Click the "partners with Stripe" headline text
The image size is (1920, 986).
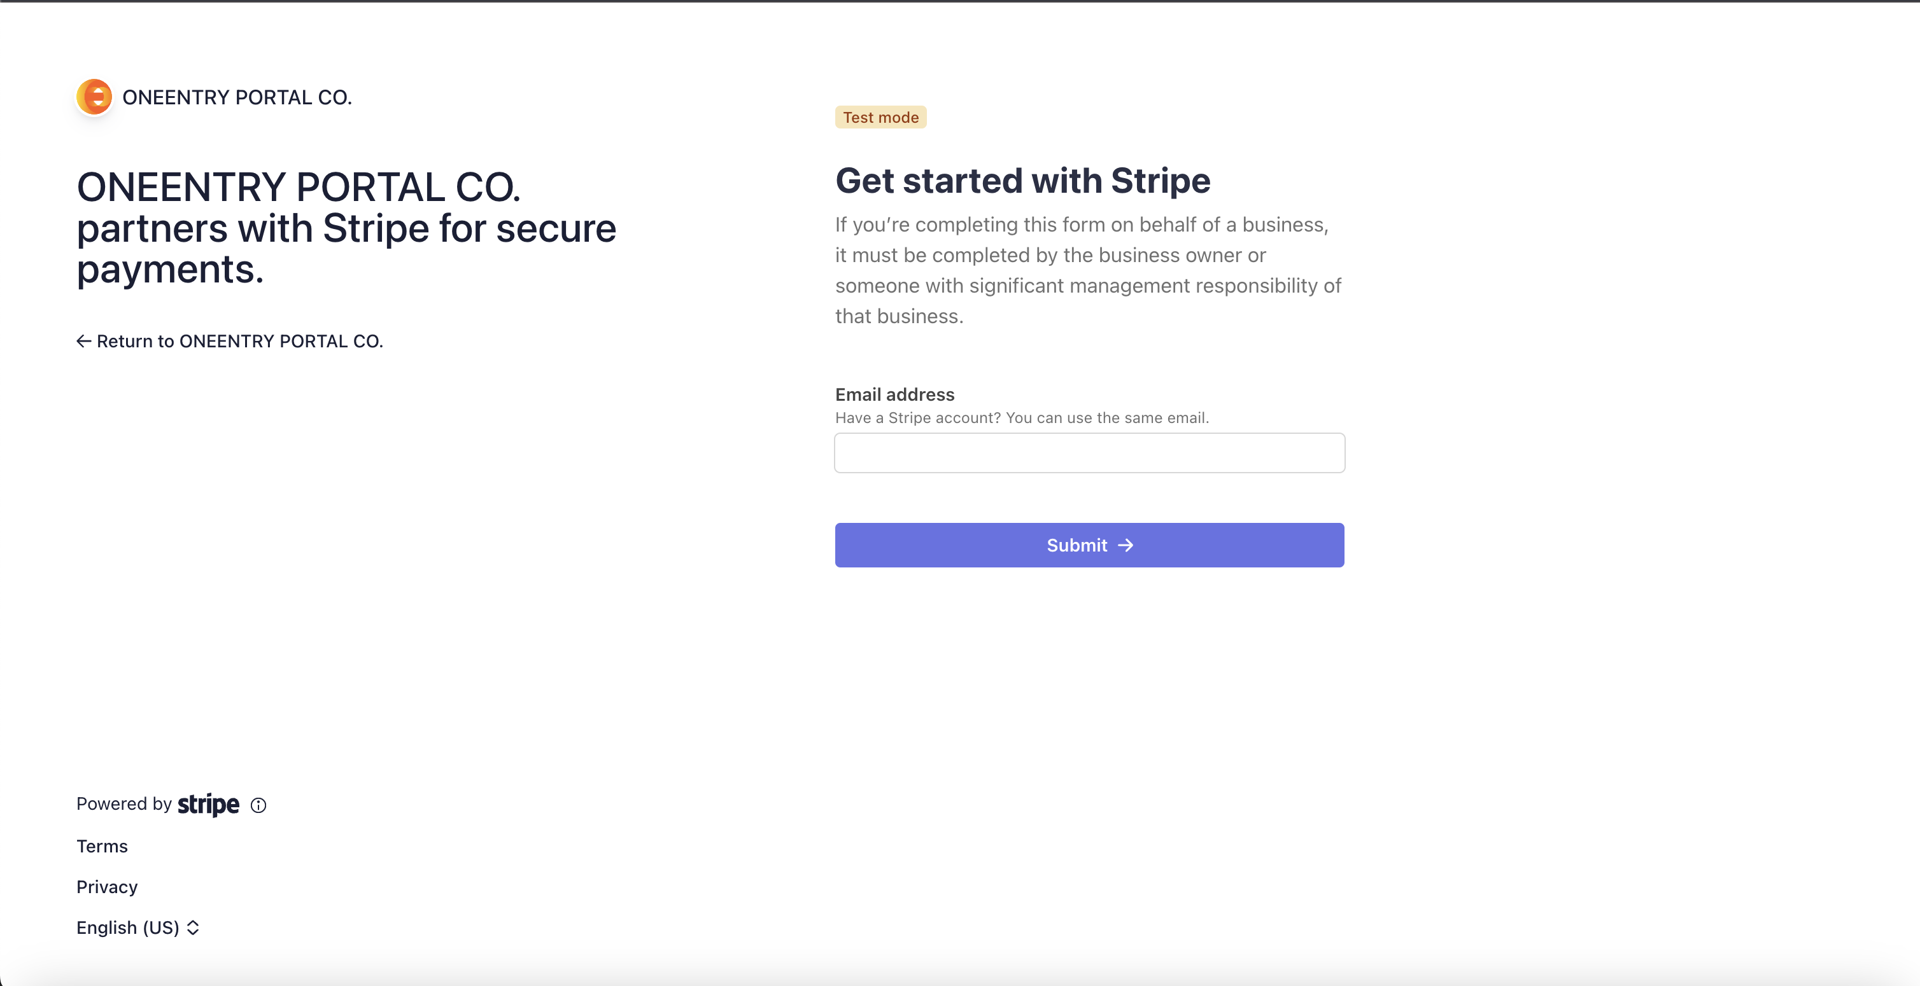pos(346,228)
